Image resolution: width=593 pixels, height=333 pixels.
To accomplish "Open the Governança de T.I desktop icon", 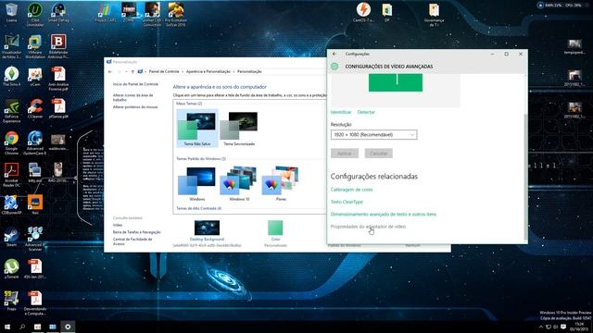I will coord(434,15).
